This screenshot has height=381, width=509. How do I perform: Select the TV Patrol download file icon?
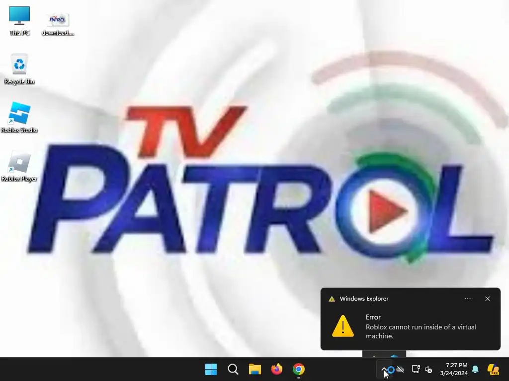[x=58, y=24]
